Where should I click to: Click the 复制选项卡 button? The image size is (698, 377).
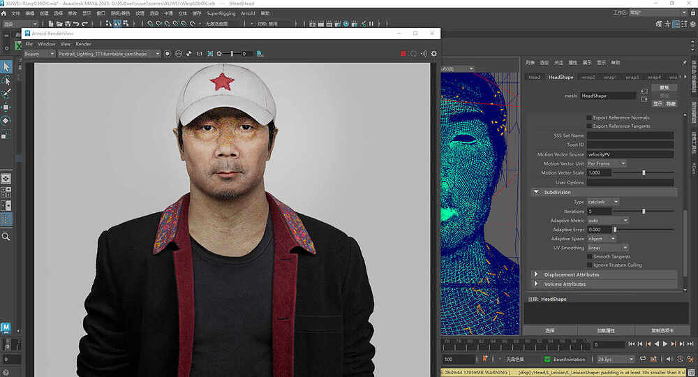[662, 330]
